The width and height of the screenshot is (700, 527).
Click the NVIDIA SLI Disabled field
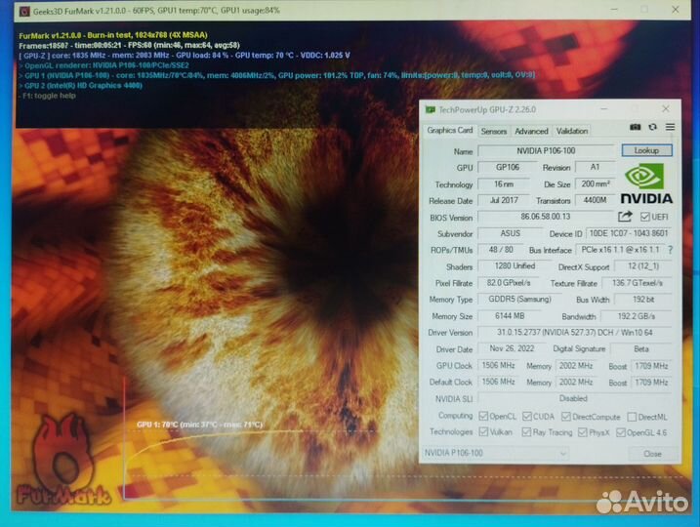coord(575,398)
